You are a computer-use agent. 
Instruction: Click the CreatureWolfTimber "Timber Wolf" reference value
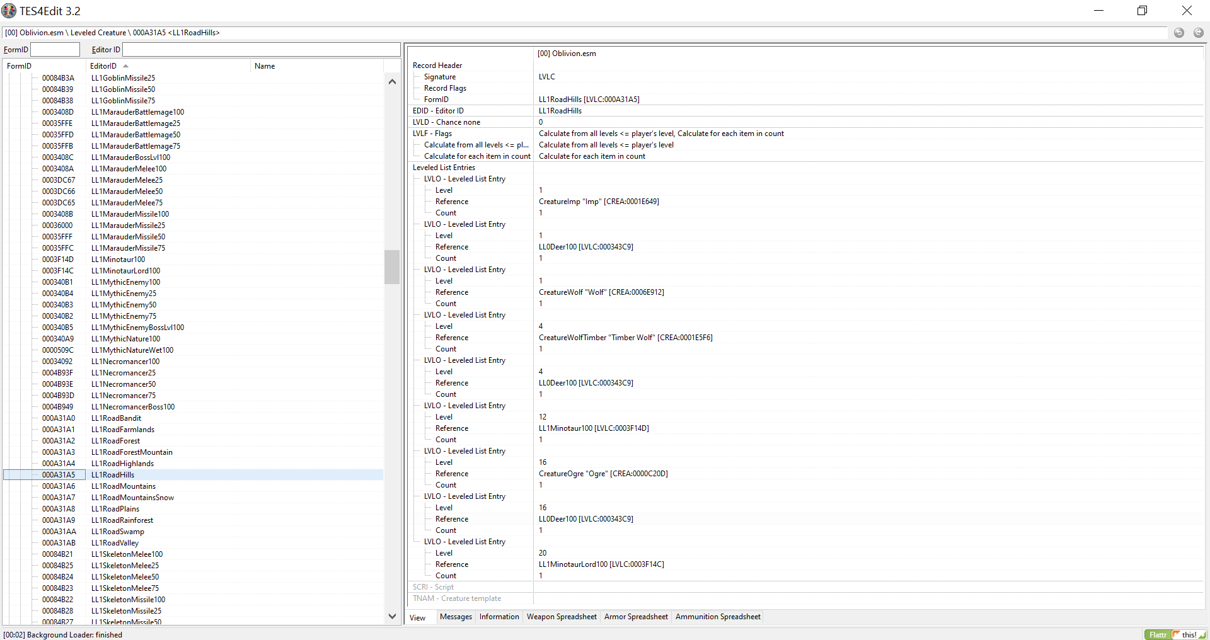[x=626, y=338]
